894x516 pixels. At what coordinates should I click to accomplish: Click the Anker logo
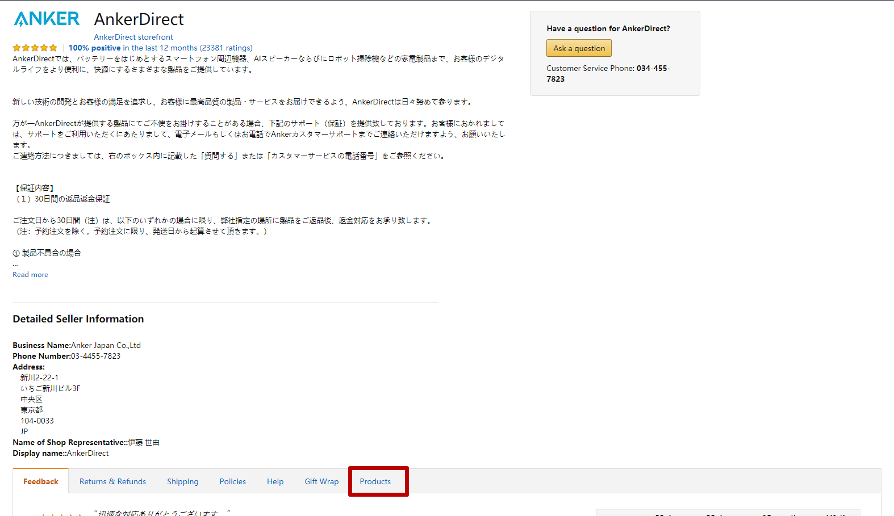pos(47,19)
